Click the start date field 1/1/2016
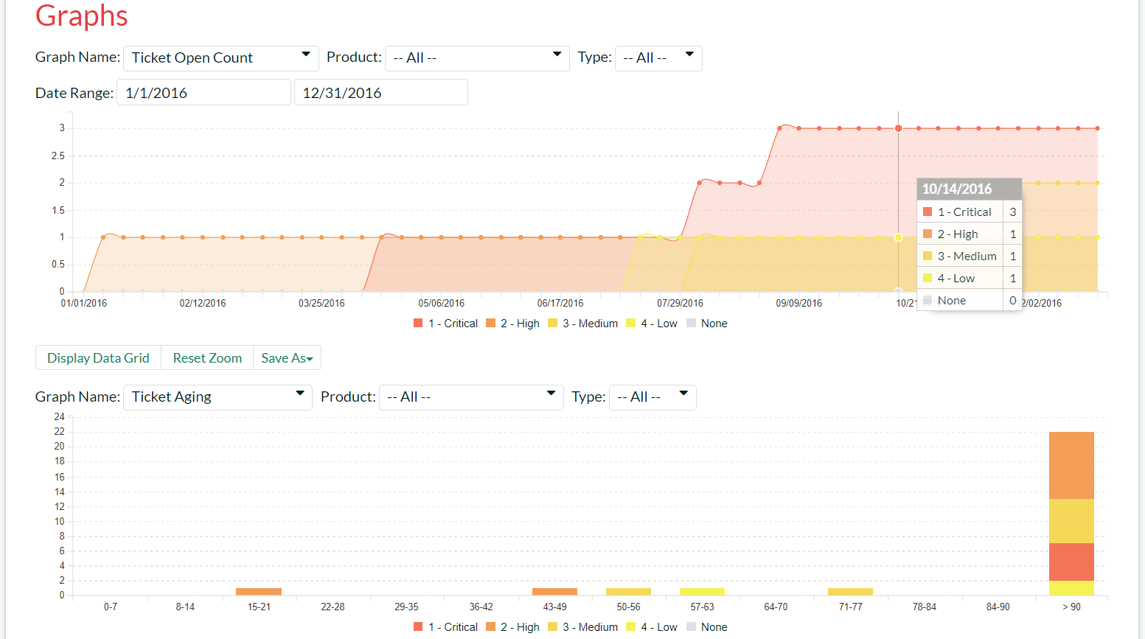Image resolution: width=1145 pixels, height=639 pixels. pyautogui.click(x=203, y=93)
